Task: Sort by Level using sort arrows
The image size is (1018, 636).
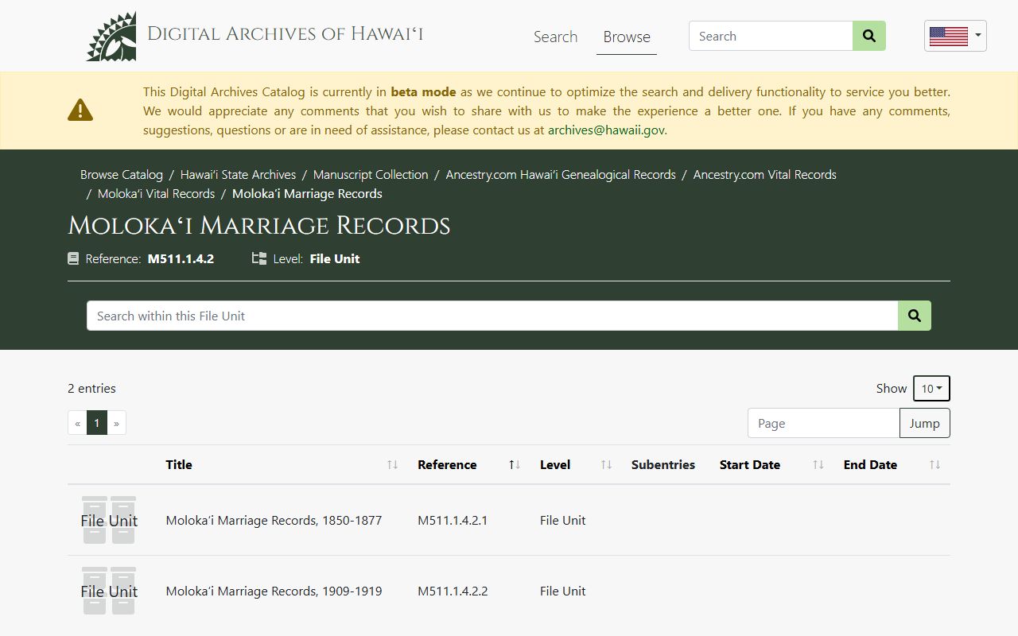Action: point(606,465)
